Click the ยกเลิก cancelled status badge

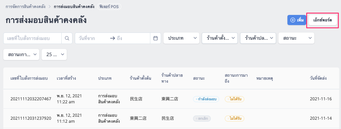[x=202, y=119]
